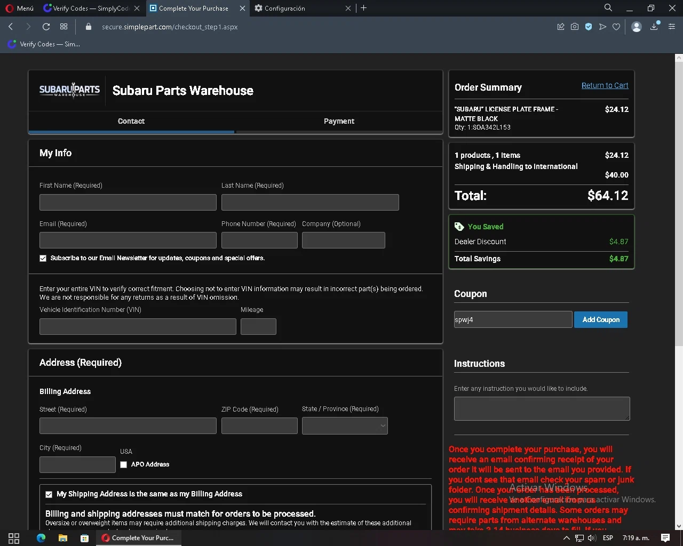The height and width of the screenshot is (546, 683).
Task: Uncheck the Email Newsletter subscription checkbox
Action: (43, 258)
